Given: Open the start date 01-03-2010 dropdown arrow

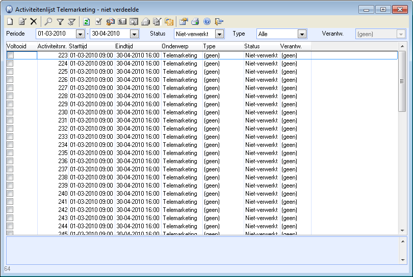Looking at the screenshot, I should point(80,34).
